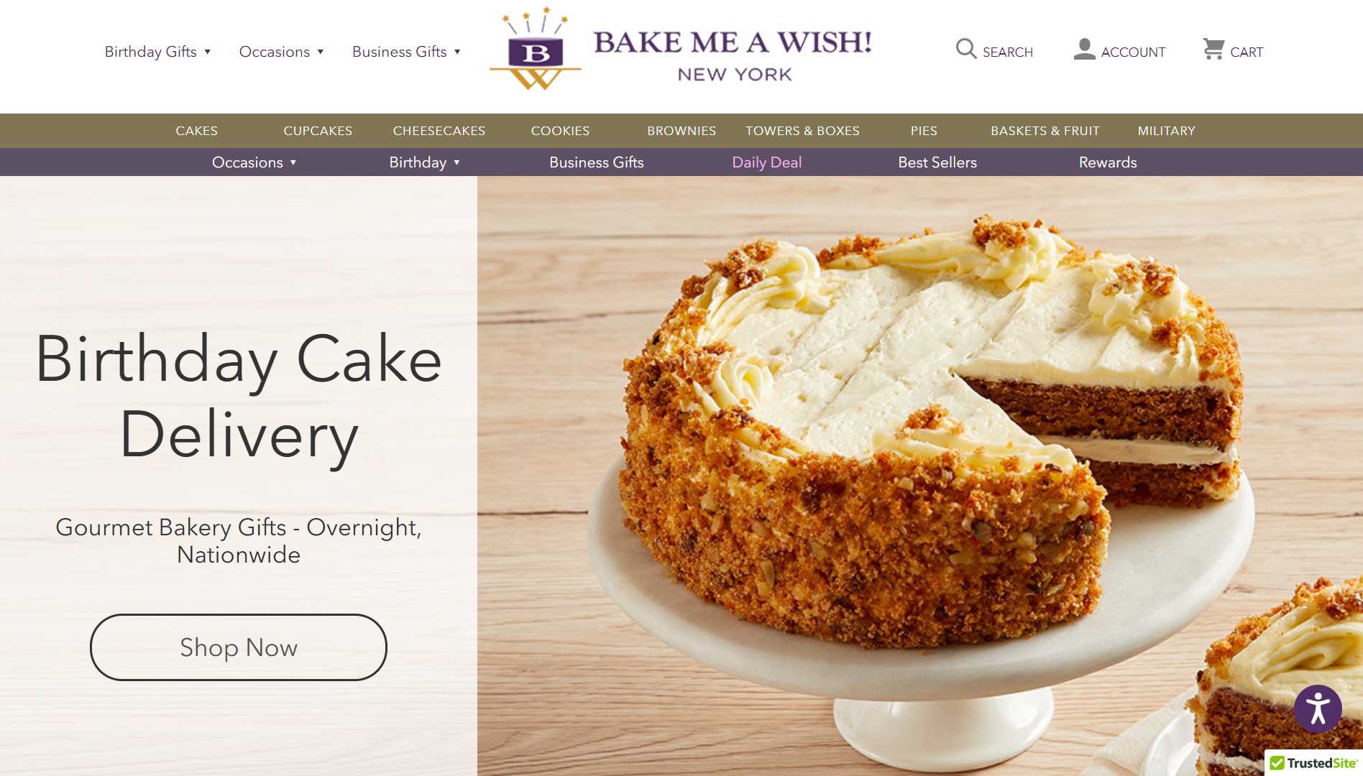Select the MILITARY category
Image resolution: width=1363 pixels, height=776 pixels.
tap(1166, 131)
